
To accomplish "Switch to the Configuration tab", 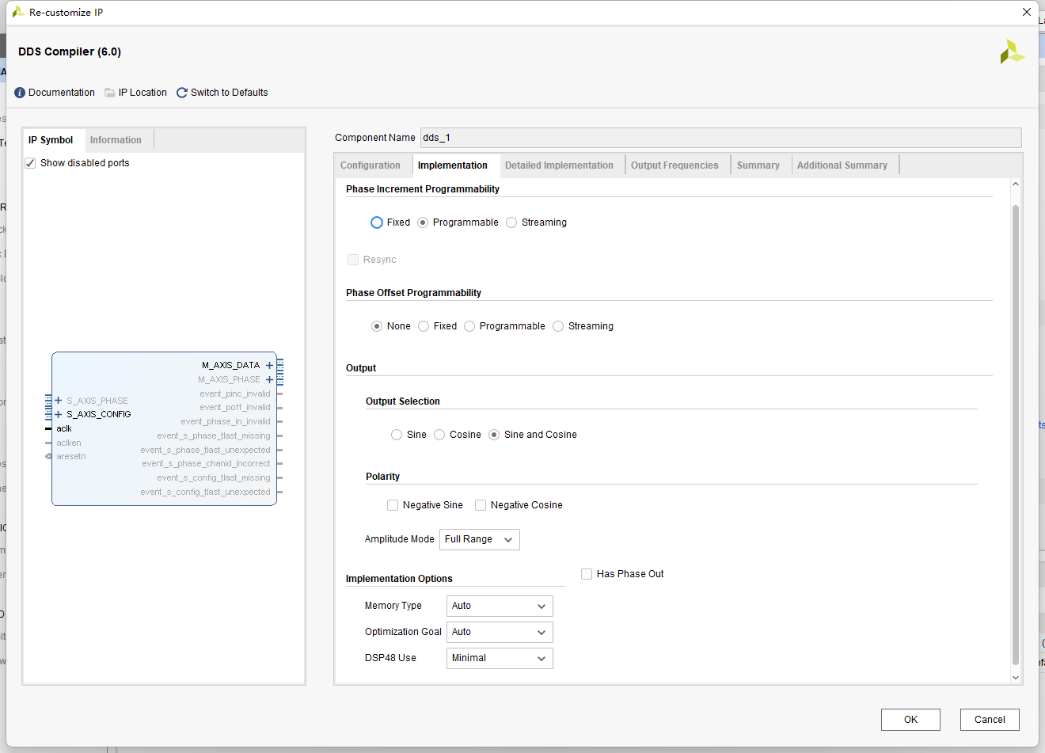I will coord(370,165).
